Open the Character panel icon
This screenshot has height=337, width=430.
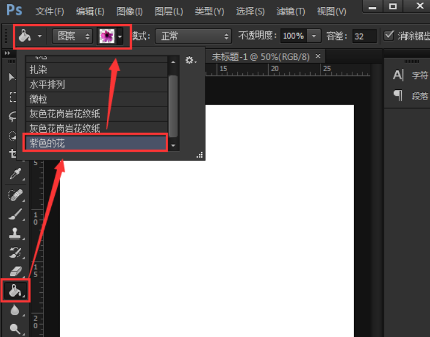398,75
